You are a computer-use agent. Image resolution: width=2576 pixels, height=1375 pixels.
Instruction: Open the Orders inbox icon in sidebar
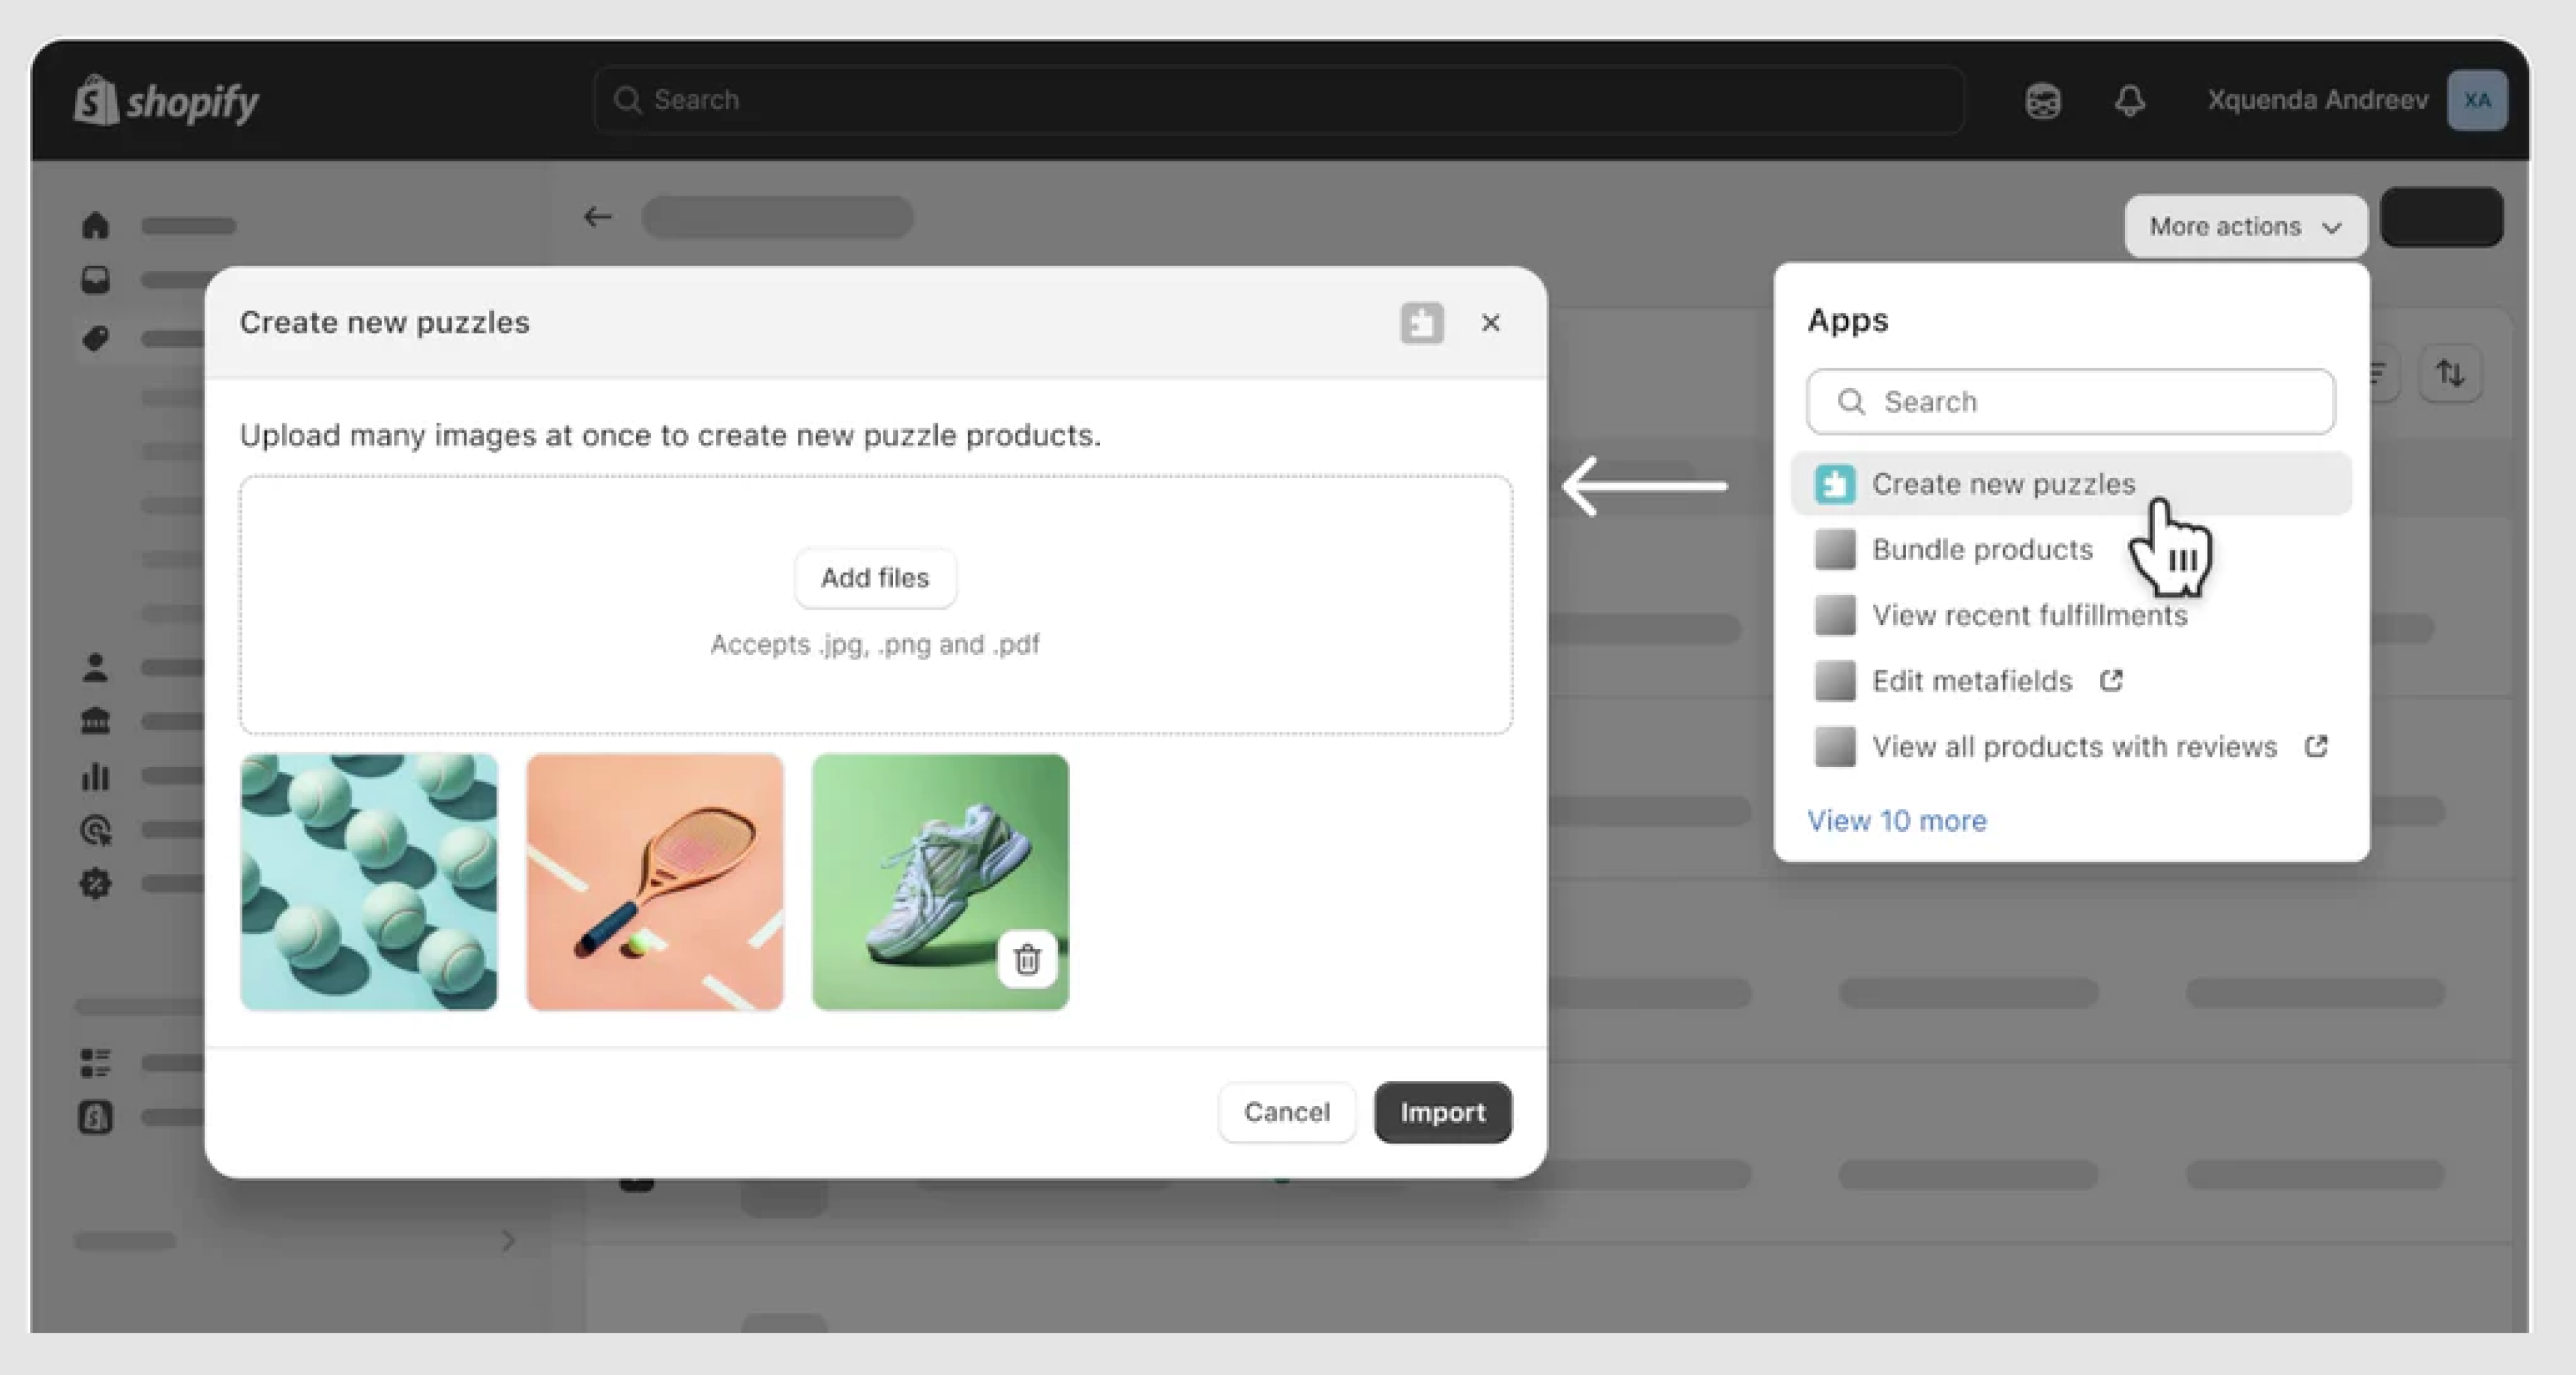pyautogui.click(x=95, y=280)
